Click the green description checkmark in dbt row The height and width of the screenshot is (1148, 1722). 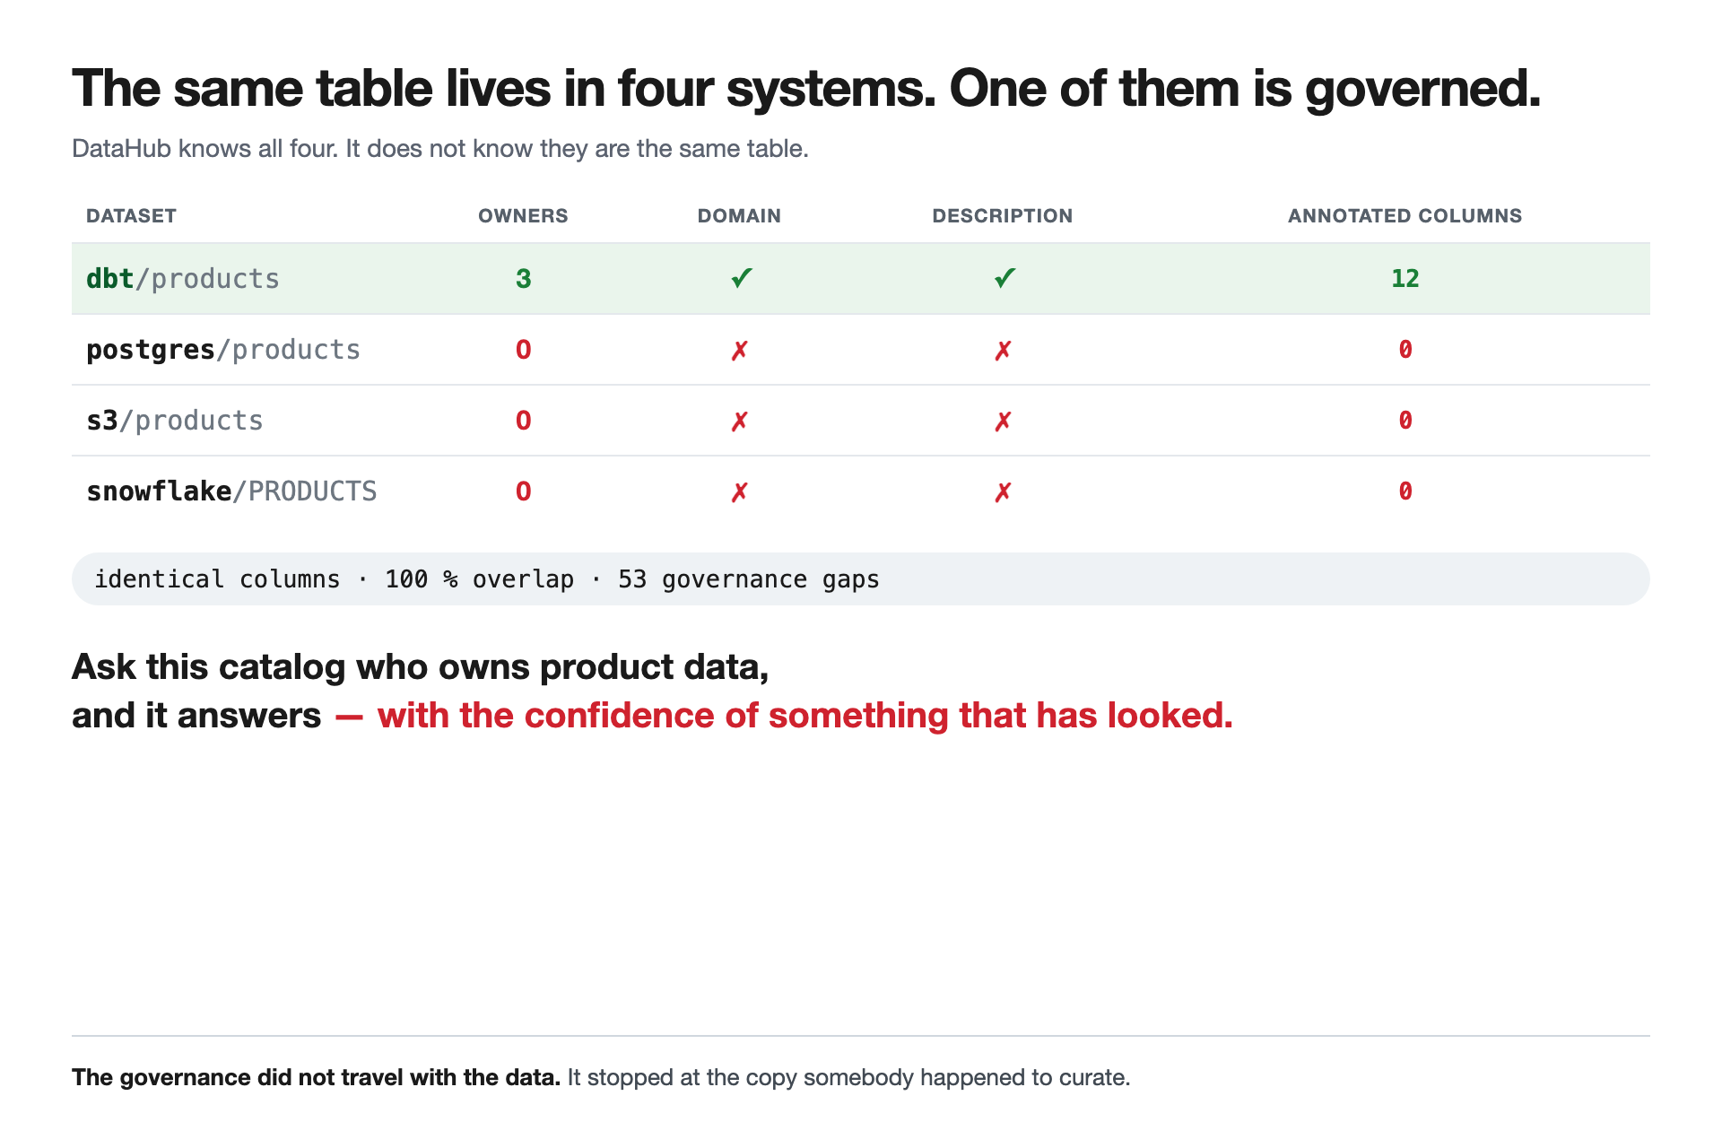pyautogui.click(x=1004, y=278)
